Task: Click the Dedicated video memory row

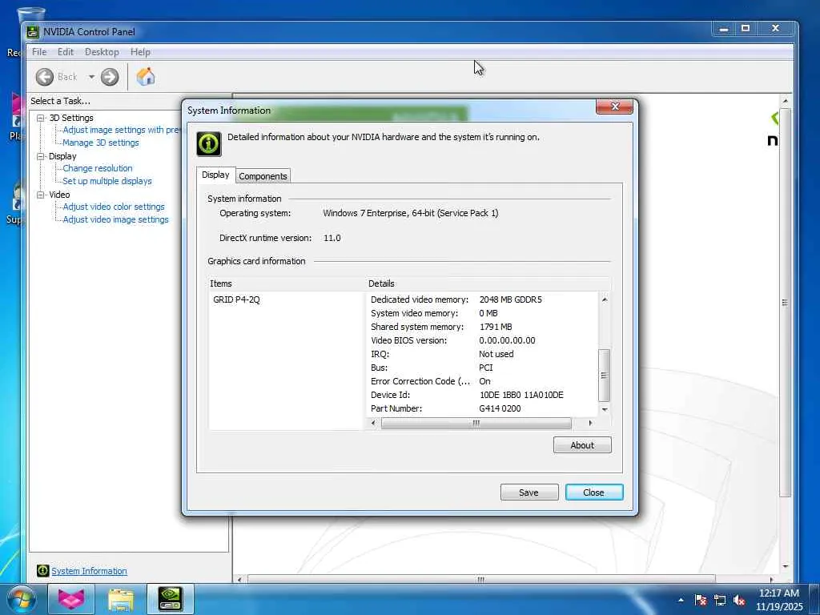Action: (x=481, y=299)
